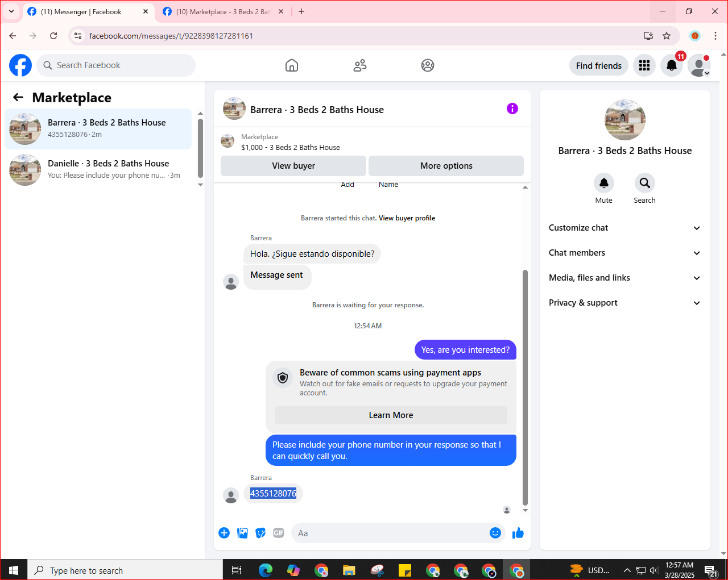Open notifications bell with 11 badge
Image resolution: width=728 pixels, height=580 pixels.
pyautogui.click(x=672, y=65)
